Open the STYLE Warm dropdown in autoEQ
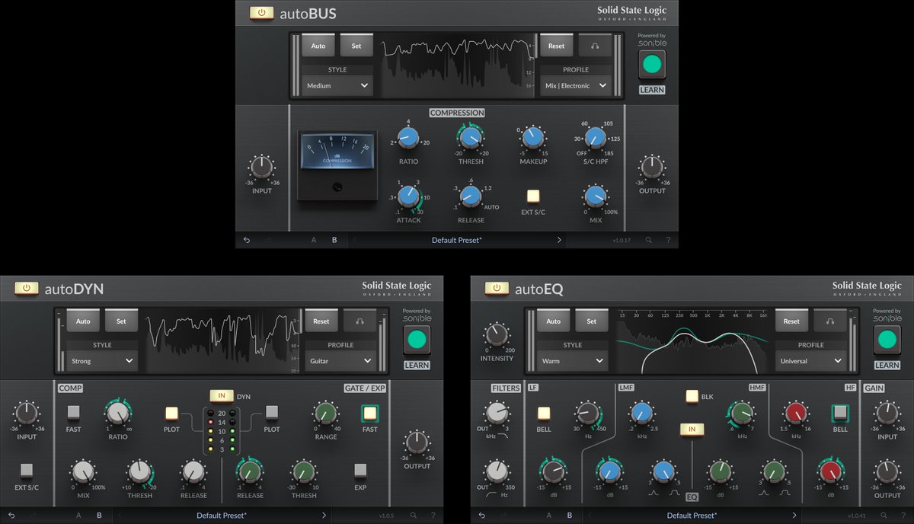The height and width of the screenshot is (524, 914). coord(573,361)
